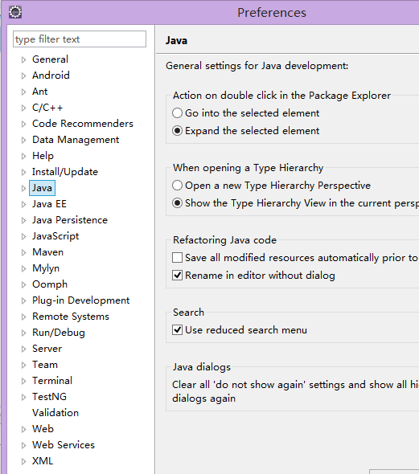Expand the Mylyn node arrow
Image resolution: width=419 pixels, height=474 pixels.
click(x=23, y=269)
